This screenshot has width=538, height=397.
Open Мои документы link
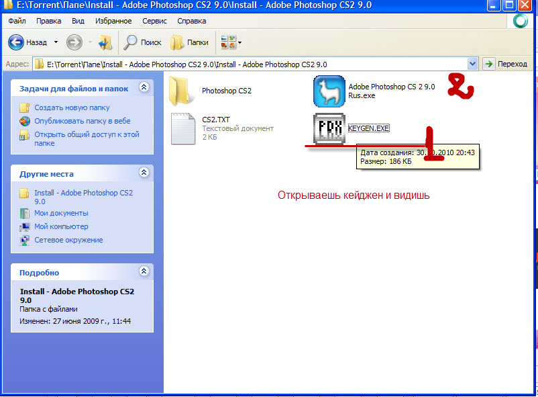(x=61, y=213)
